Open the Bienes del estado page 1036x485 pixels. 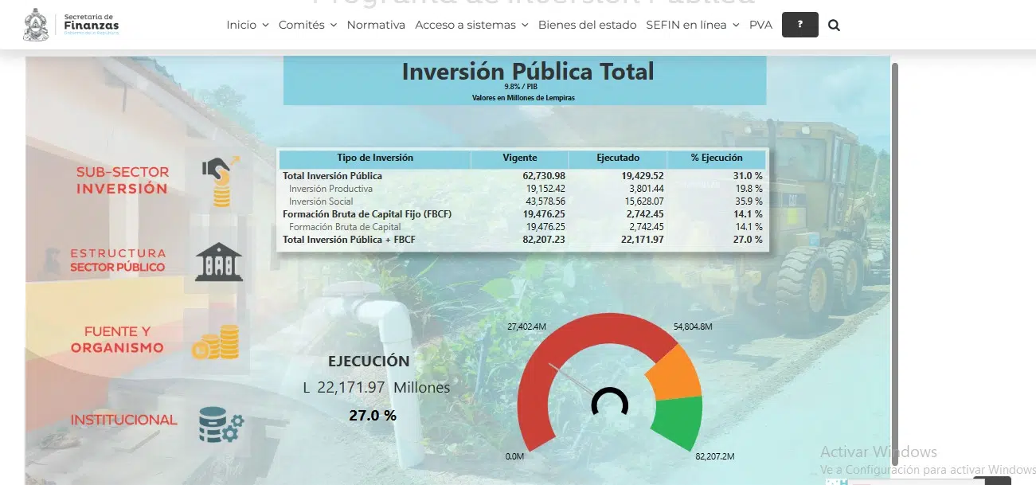click(587, 25)
